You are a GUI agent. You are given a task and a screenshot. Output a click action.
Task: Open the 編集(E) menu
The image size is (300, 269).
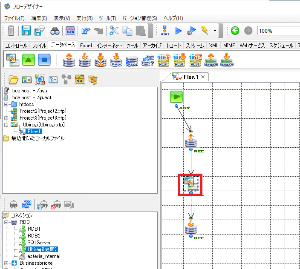(x=39, y=18)
